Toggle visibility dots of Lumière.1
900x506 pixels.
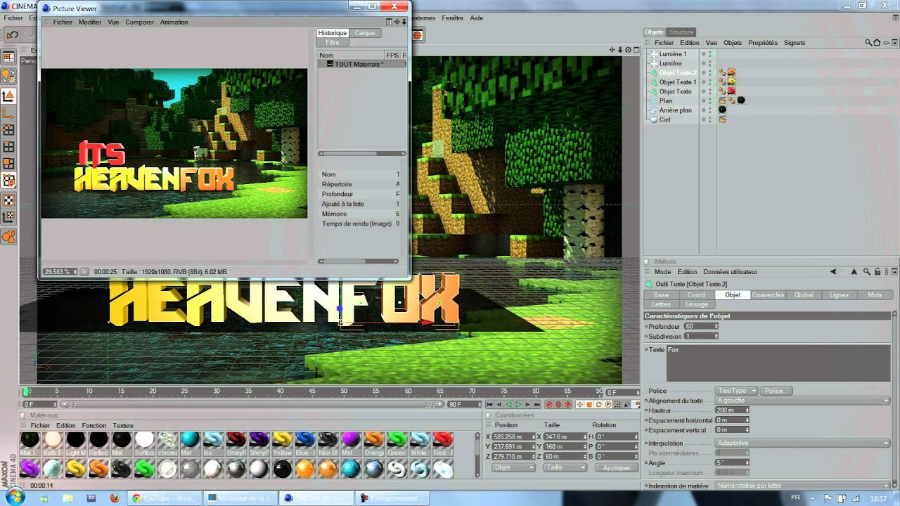tap(709, 54)
